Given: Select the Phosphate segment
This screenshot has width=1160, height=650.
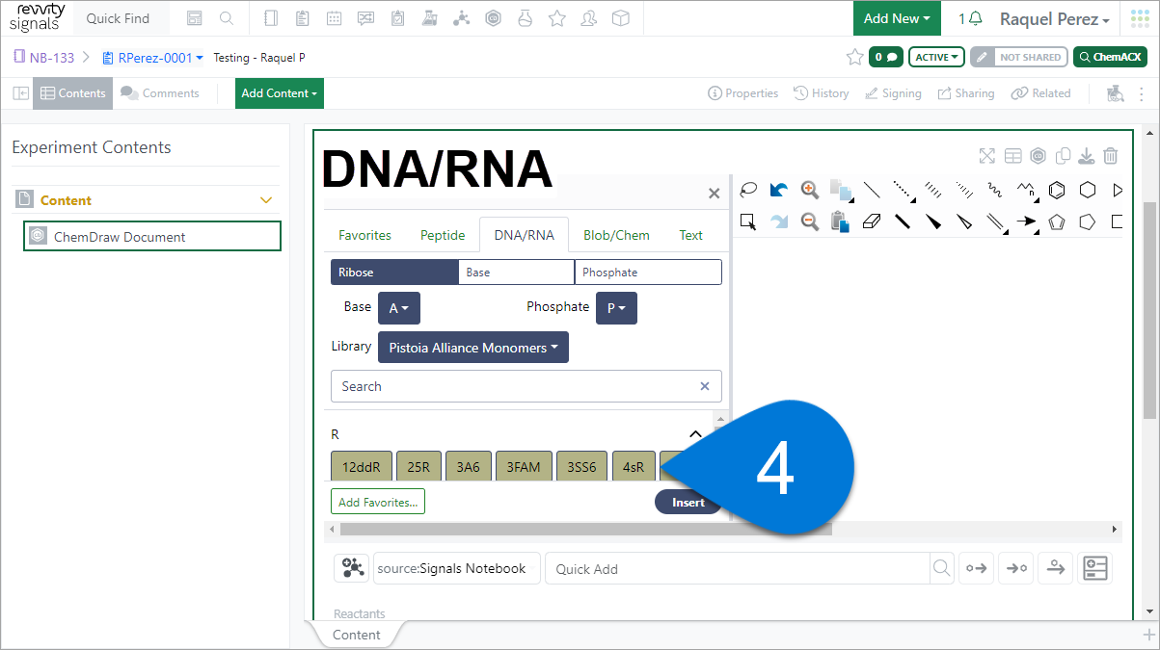Looking at the screenshot, I should pyautogui.click(x=648, y=273).
